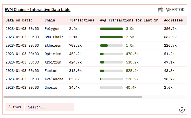Click the 8 rows count label
Image resolution: width=191 pixels, height=118 pixels.
point(14,107)
